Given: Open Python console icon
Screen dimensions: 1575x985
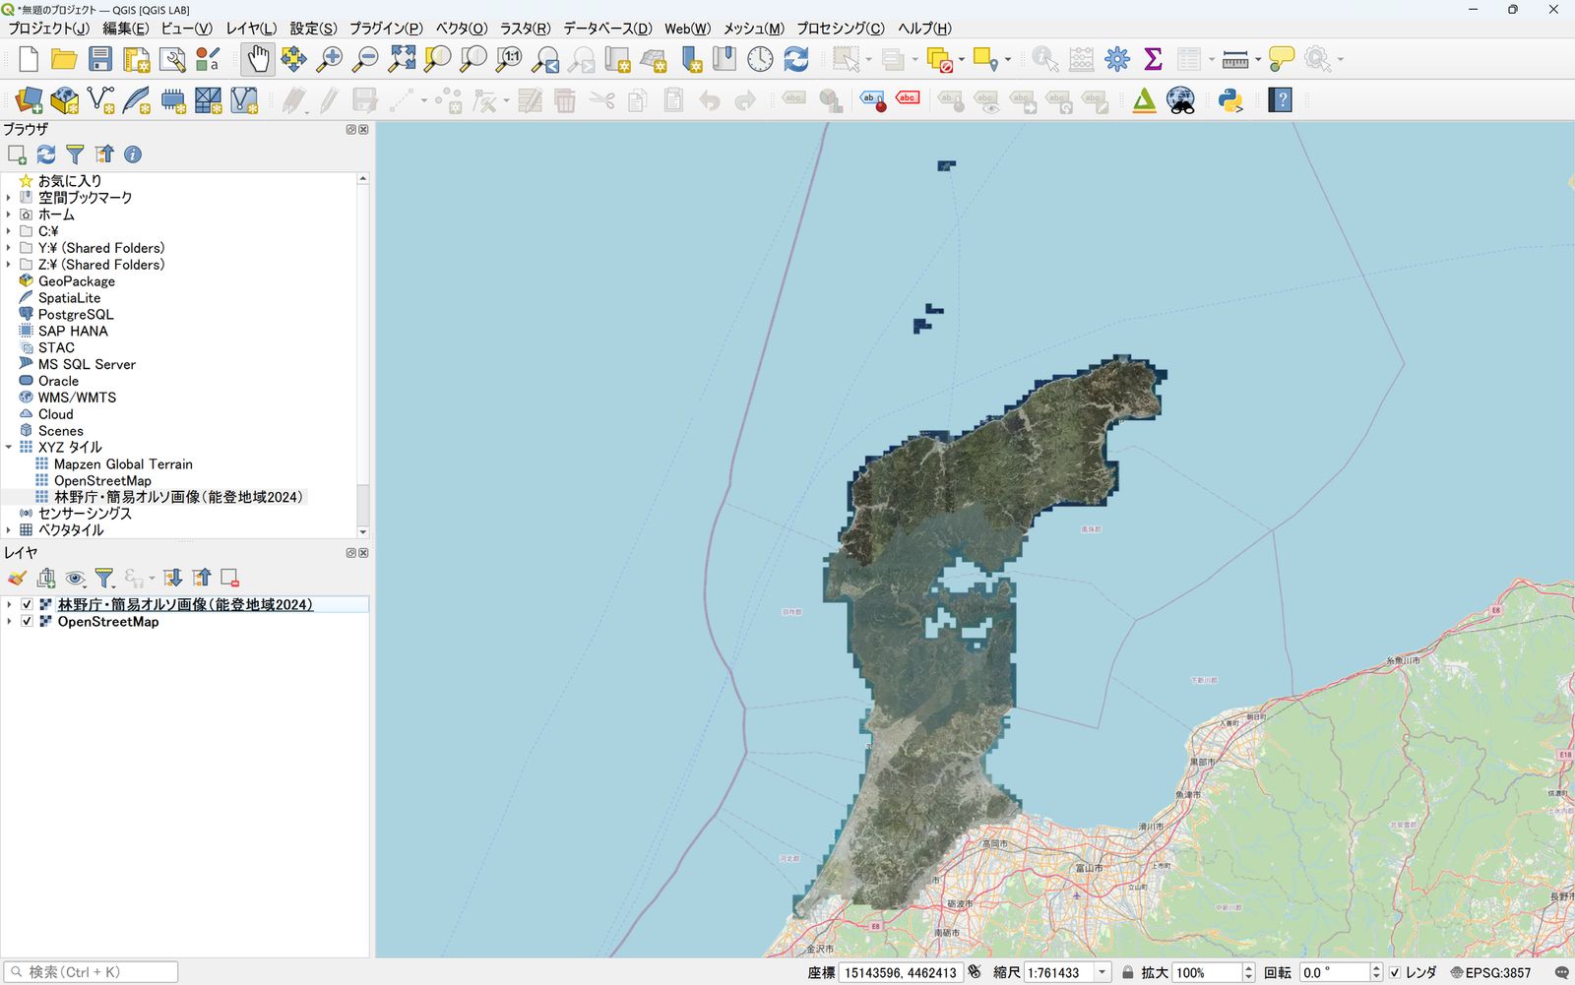Looking at the screenshot, I should [x=1230, y=100].
